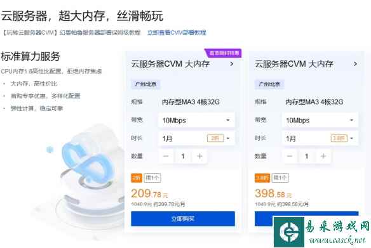Viewport: 371px width, 248px height.
Task: Click the 广州/北京 region tag in 209.78元 card
Action: tap(145, 84)
